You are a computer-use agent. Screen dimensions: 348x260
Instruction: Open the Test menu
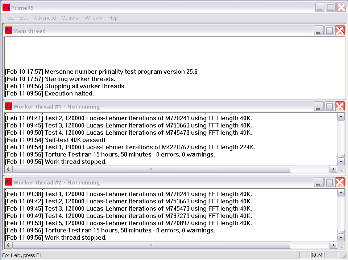9,18
